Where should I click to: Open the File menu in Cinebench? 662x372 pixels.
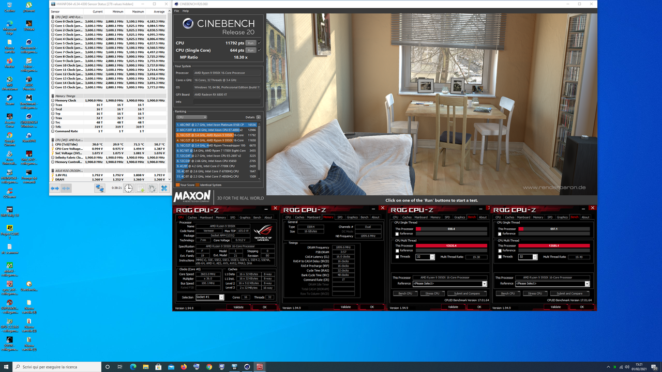(176, 10)
